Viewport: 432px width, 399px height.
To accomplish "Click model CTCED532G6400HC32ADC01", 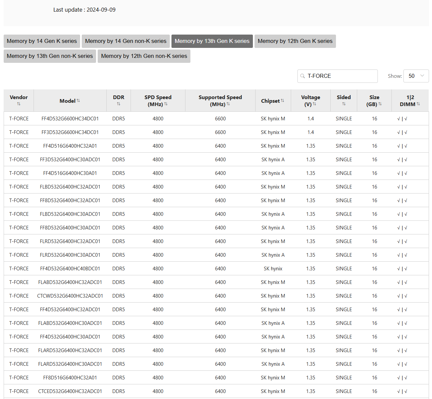I will point(70,391).
